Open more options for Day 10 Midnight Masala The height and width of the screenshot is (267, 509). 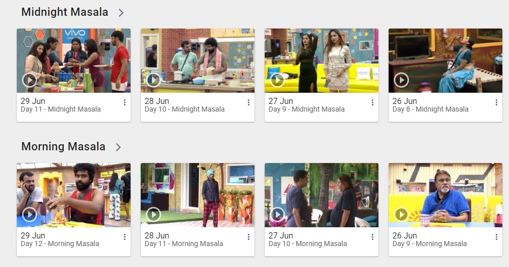249,102
